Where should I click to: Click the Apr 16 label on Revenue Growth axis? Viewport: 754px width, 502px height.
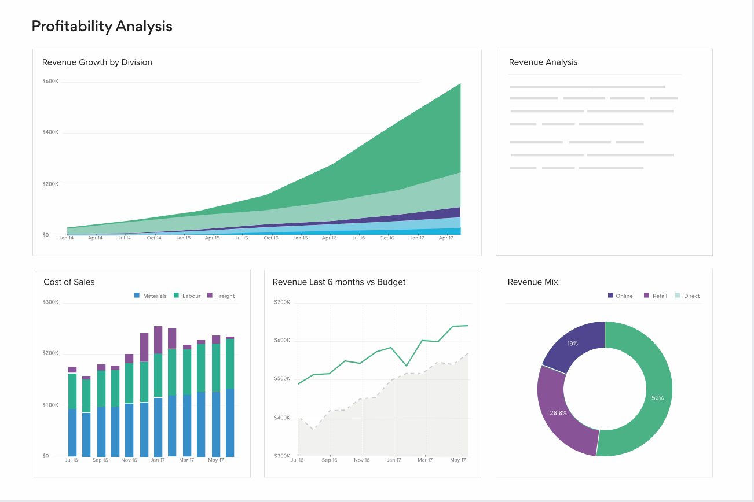pos(329,238)
